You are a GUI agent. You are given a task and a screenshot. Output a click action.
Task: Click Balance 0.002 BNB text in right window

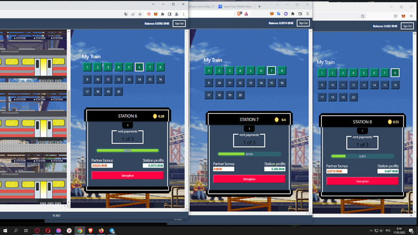(385, 26)
